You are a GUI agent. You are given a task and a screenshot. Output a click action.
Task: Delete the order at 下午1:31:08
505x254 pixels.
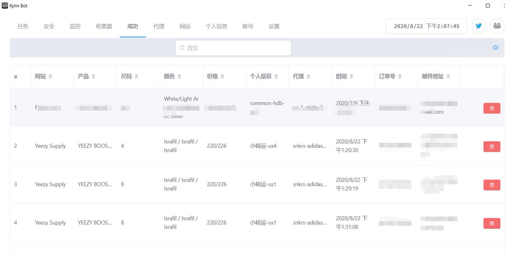492,223
